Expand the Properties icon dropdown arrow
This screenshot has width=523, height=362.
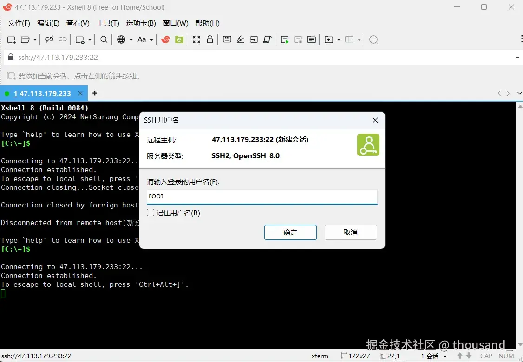point(90,39)
